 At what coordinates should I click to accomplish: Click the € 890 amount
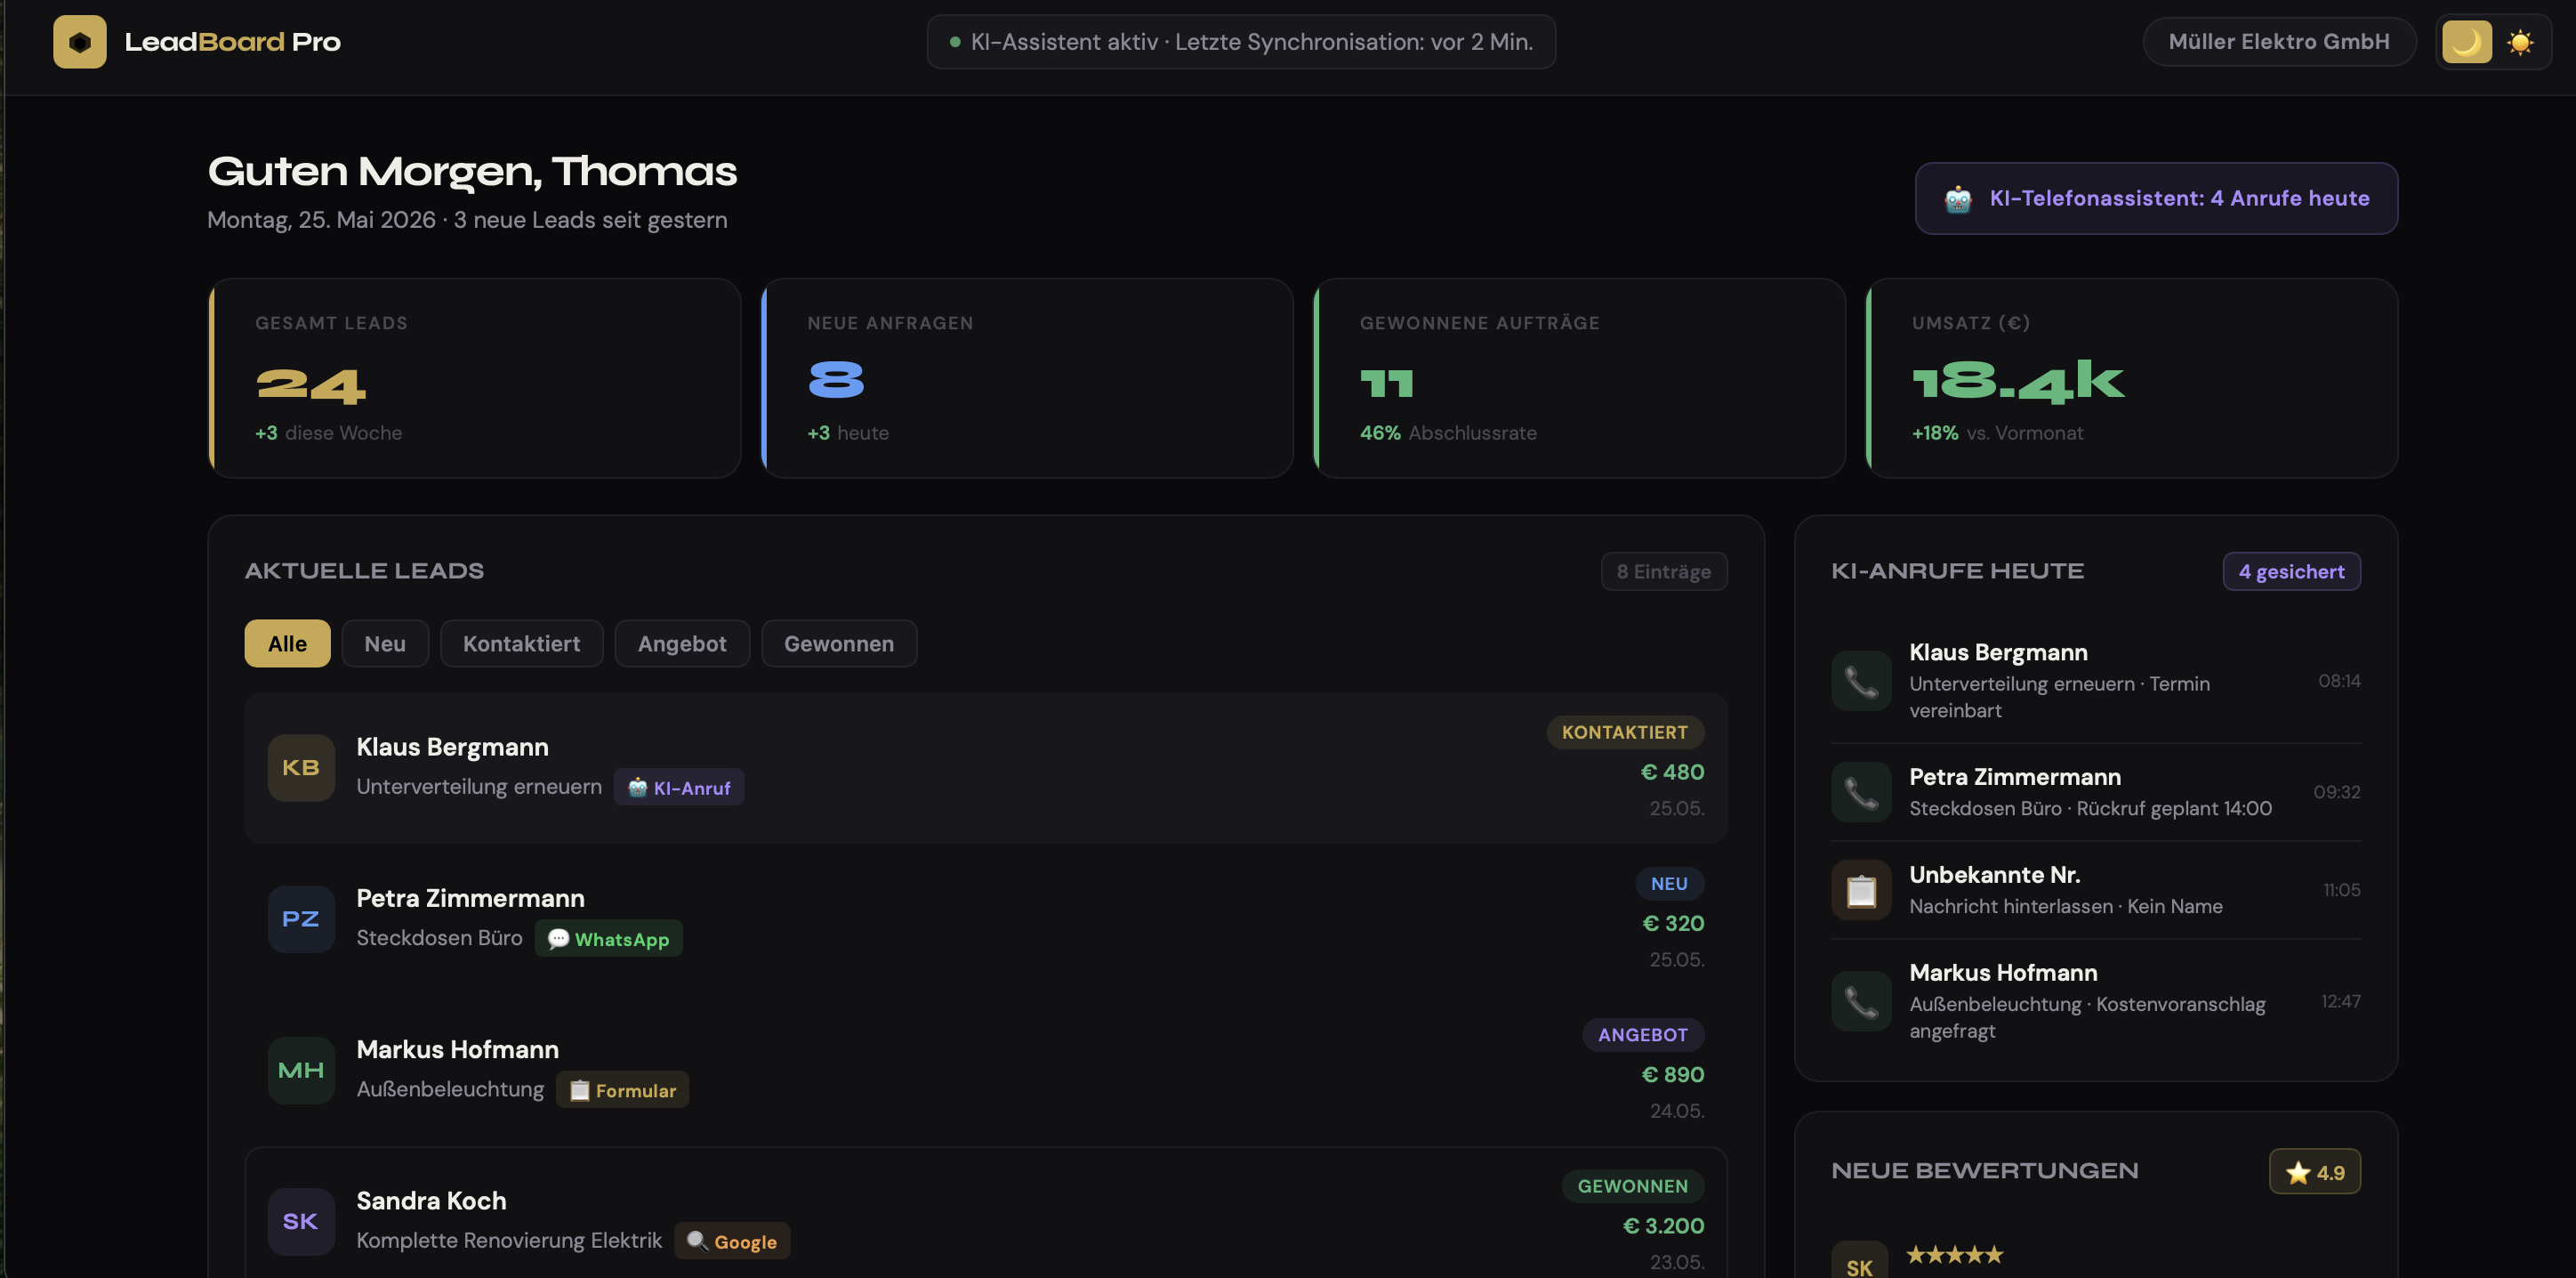[1672, 1074]
